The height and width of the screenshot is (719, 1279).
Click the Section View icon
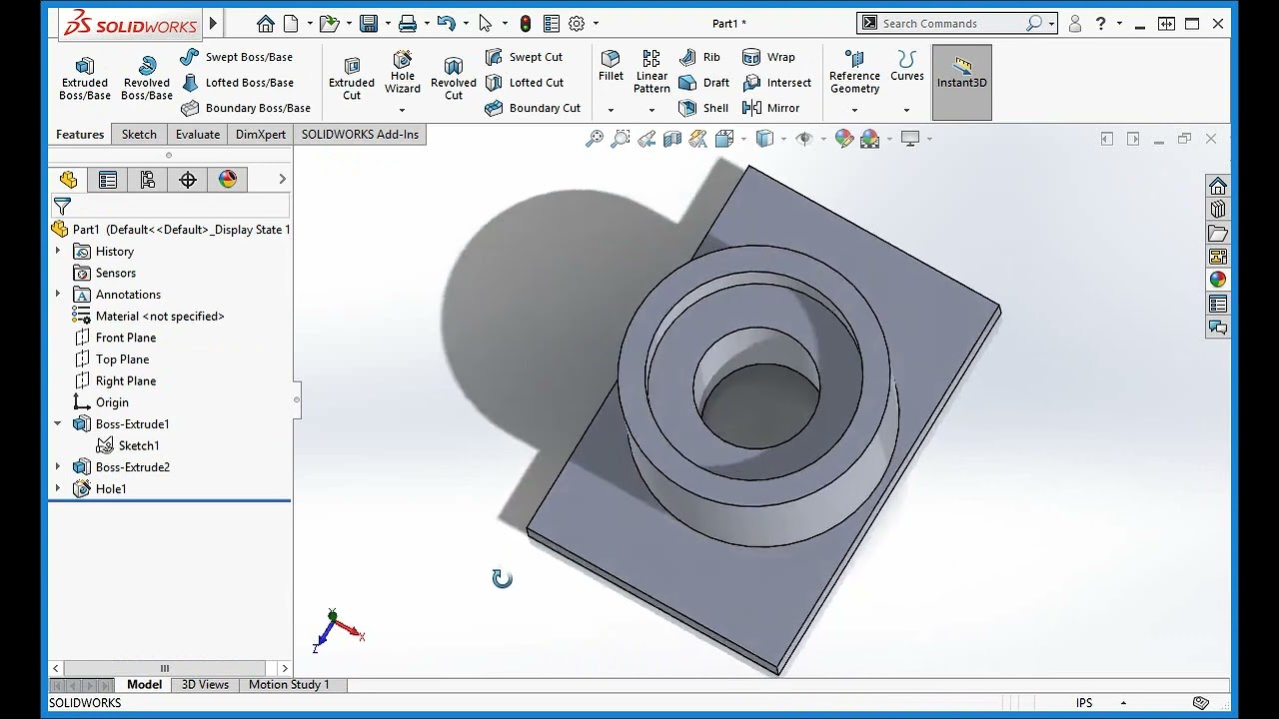672,139
